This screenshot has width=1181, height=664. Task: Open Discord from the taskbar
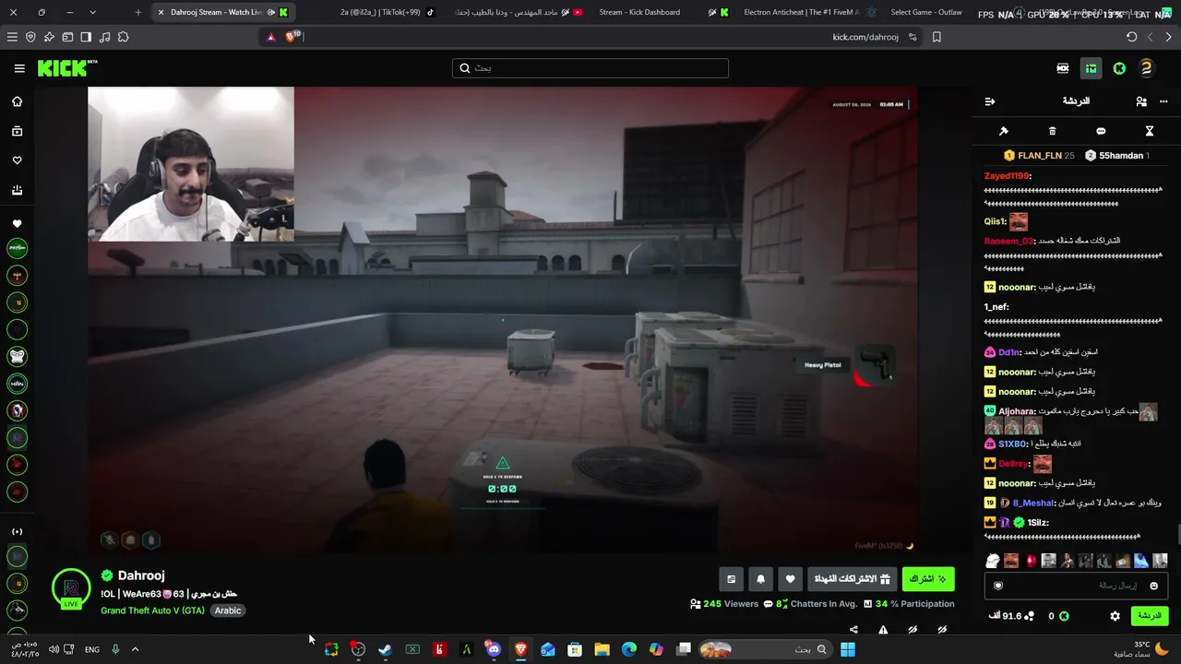coord(494,649)
